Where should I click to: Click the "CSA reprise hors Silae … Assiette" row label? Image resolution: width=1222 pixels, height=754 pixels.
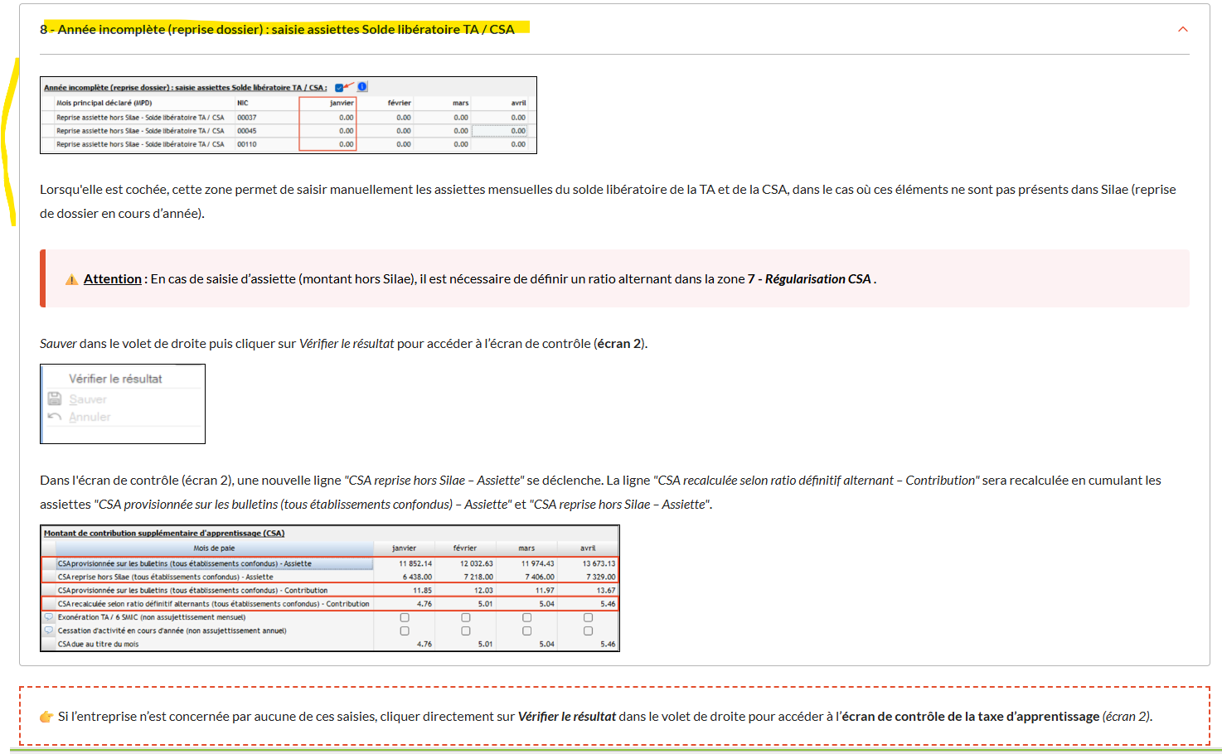165,577
